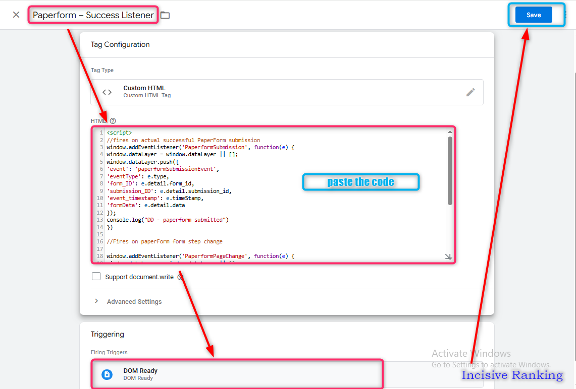Click inside the HTML code editor
The width and height of the screenshot is (576, 389).
[273, 195]
